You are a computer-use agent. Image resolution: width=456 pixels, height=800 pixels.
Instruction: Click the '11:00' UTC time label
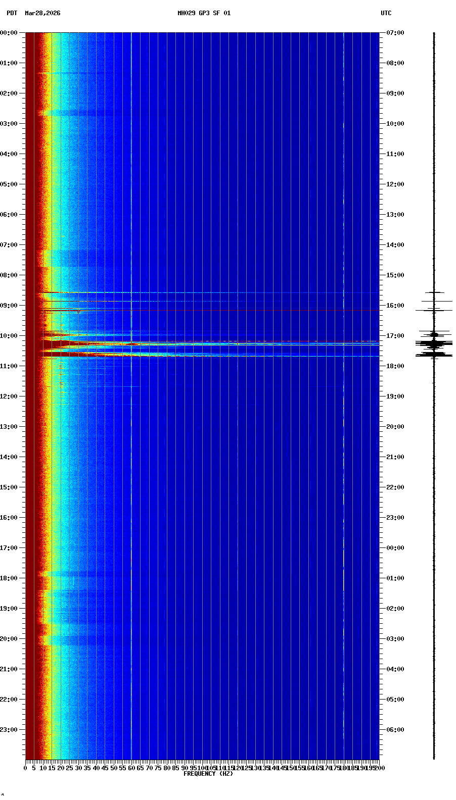tap(395, 154)
